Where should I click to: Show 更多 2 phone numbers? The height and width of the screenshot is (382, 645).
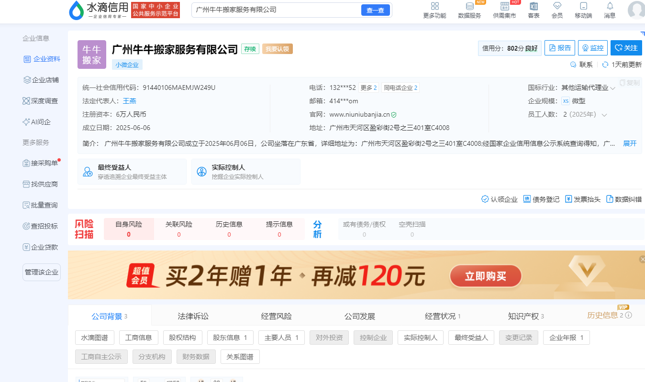coord(368,88)
